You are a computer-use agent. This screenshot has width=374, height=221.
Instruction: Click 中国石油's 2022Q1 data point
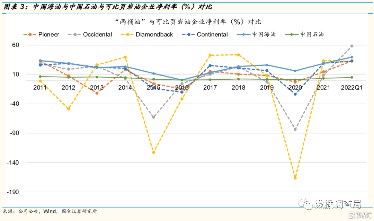click(352, 77)
